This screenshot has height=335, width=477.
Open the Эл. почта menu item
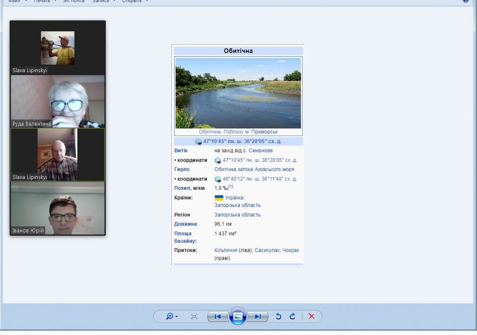point(74,1)
